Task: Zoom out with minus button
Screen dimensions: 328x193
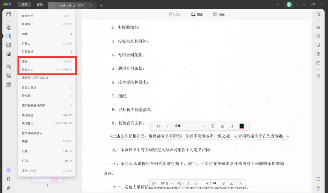Action: point(154,183)
